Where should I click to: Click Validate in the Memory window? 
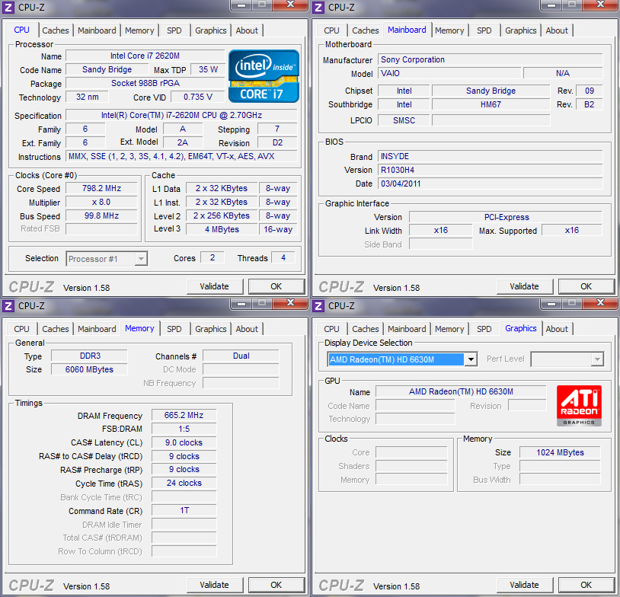[214, 585]
